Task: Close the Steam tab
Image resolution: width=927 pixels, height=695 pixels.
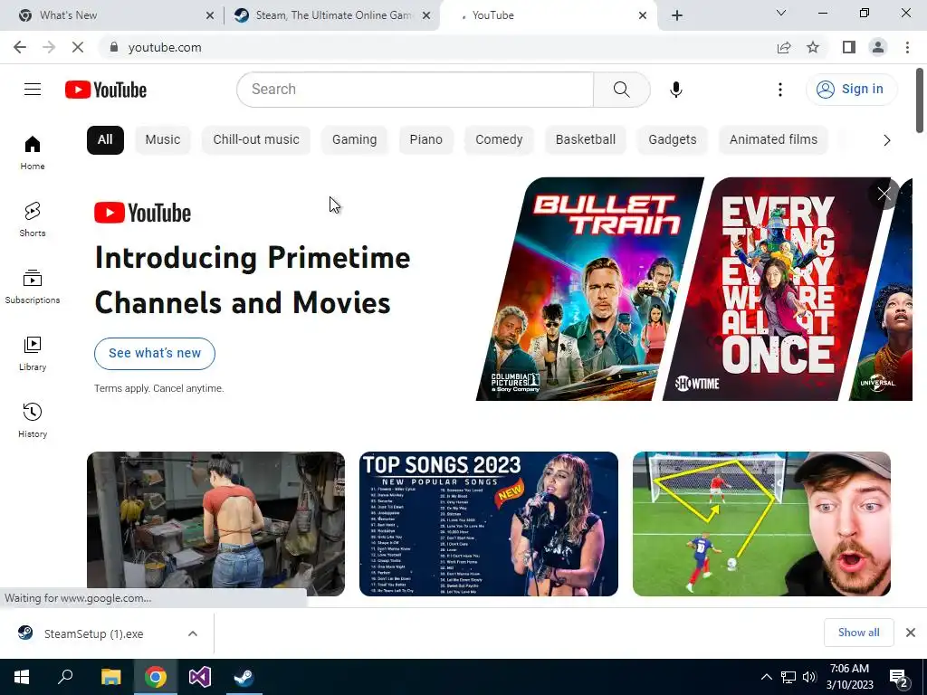Action: click(426, 15)
